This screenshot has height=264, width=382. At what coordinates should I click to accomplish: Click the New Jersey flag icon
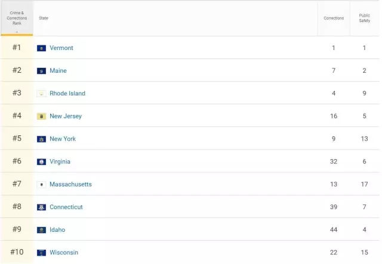click(x=41, y=116)
